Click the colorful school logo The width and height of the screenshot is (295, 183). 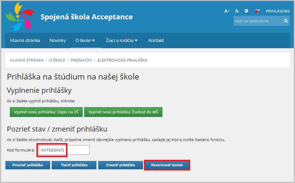pyautogui.click(x=21, y=16)
